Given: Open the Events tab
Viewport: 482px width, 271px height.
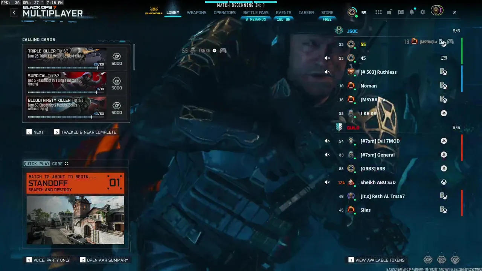Looking at the screenshot, I should (284, 12).
